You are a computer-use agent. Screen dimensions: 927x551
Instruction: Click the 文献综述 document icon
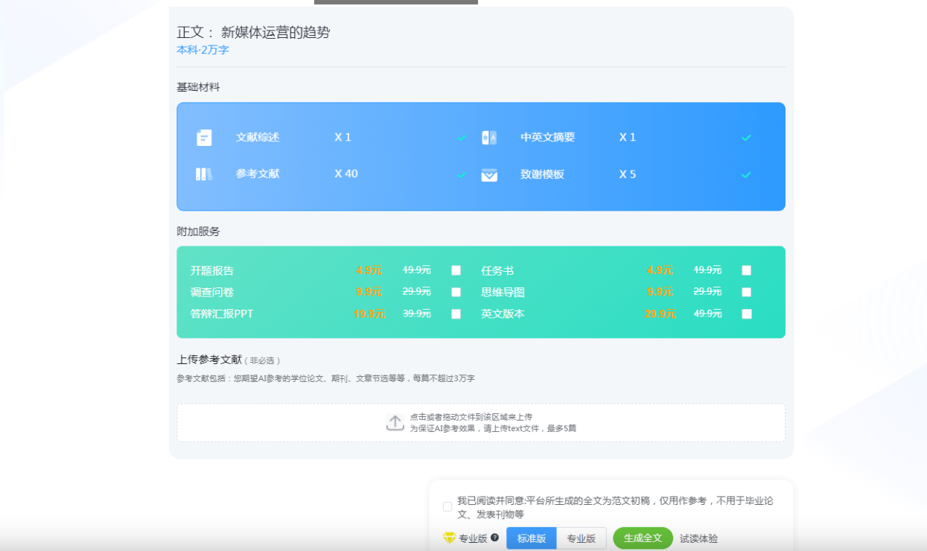203,137
